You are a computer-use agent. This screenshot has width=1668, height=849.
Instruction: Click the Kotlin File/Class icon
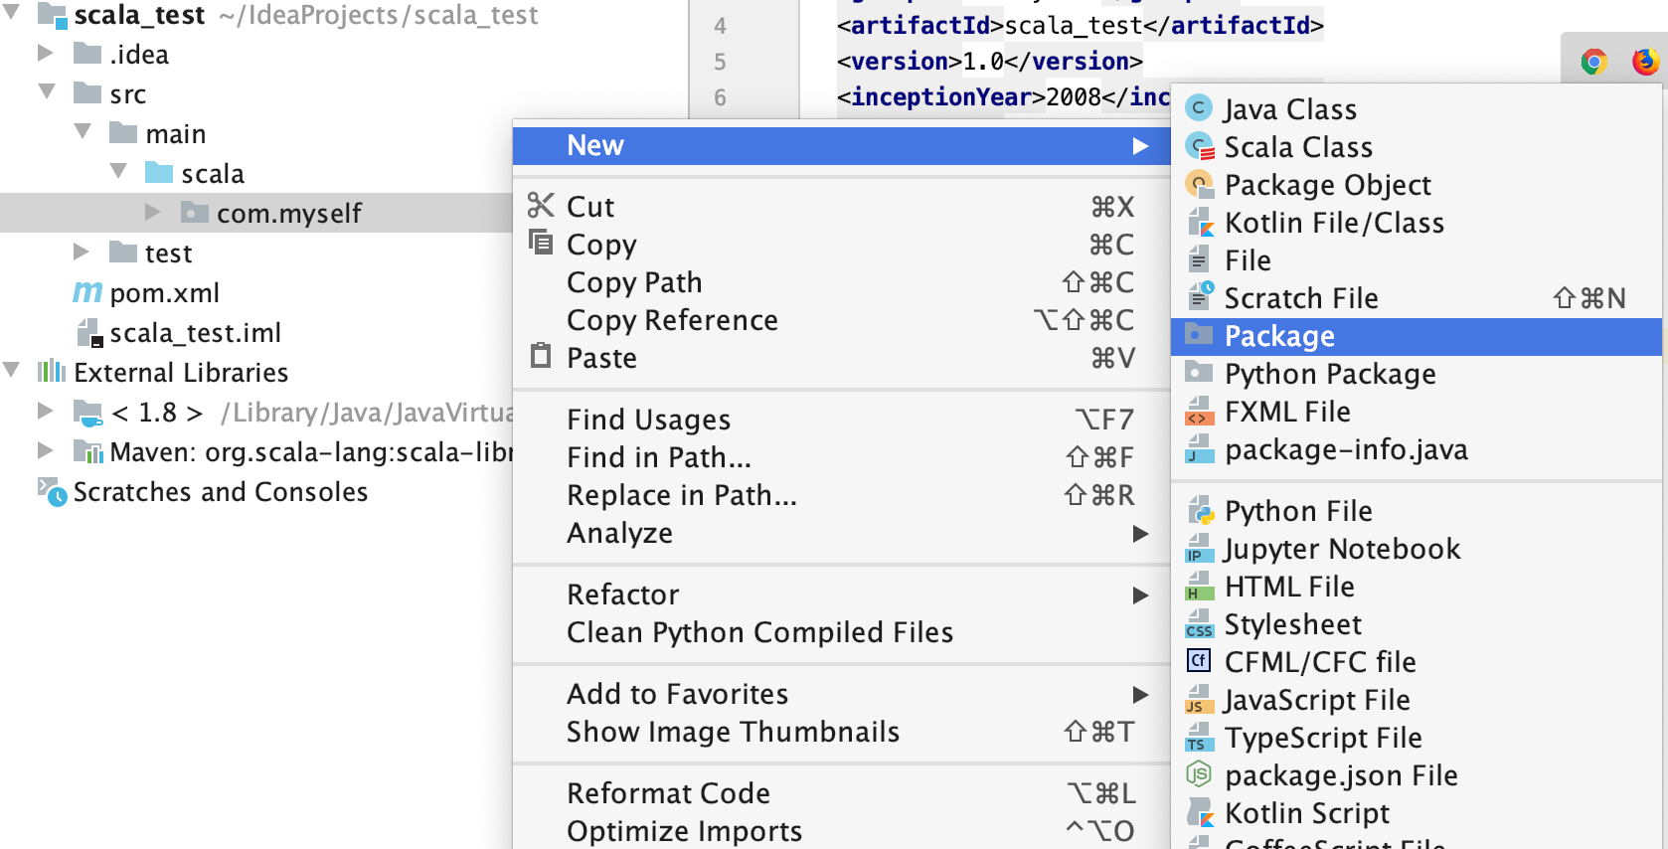pos(1200,223)
